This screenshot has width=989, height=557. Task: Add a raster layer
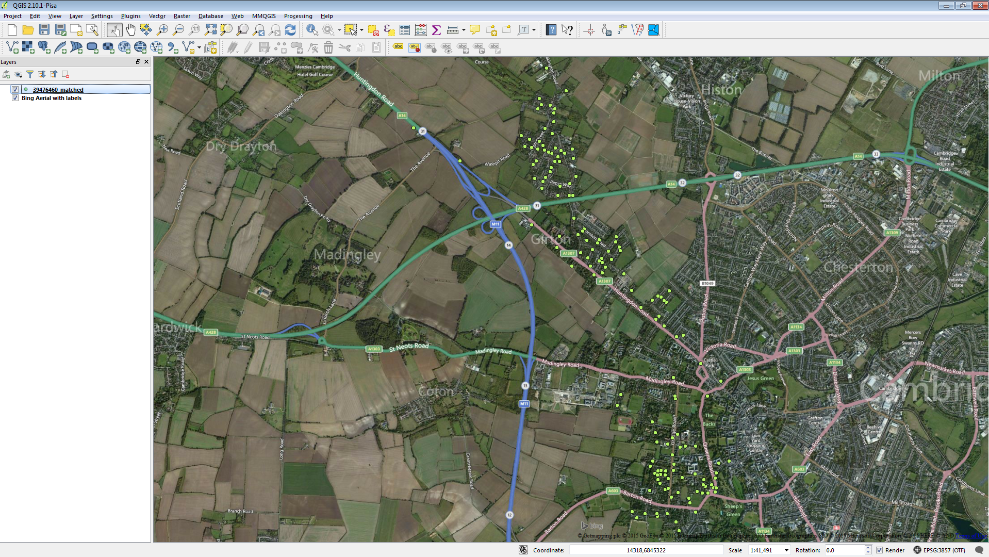pos(28,48)
